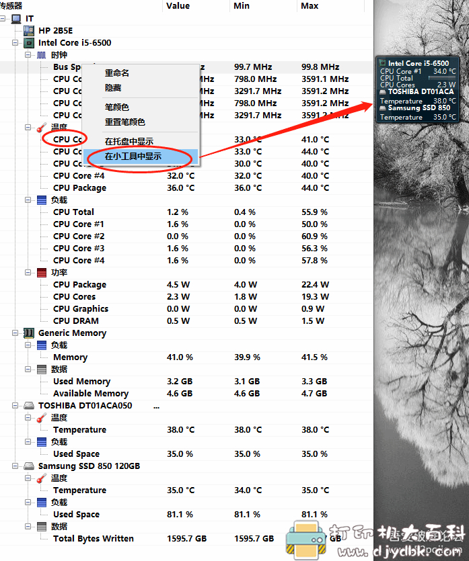Select the Memory load row at 41.0 %

(186, 357)
